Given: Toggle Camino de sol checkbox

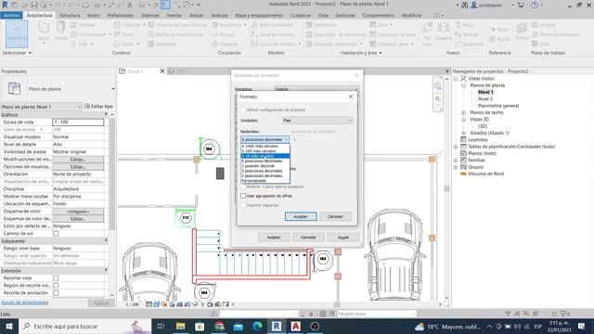Looking at the screenshot, I should coord(56,233).
